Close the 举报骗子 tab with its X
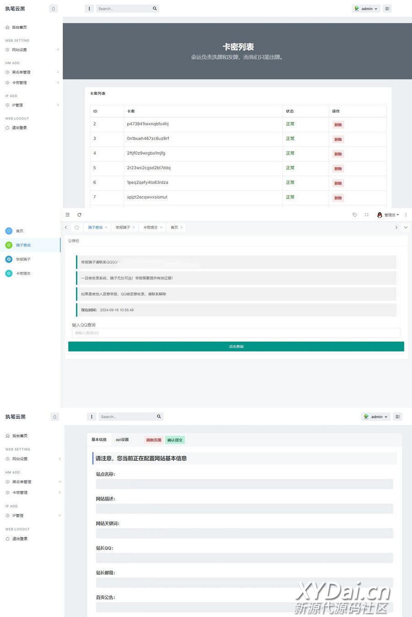Viewport: 412px width, 617px height. coord(134,227)
